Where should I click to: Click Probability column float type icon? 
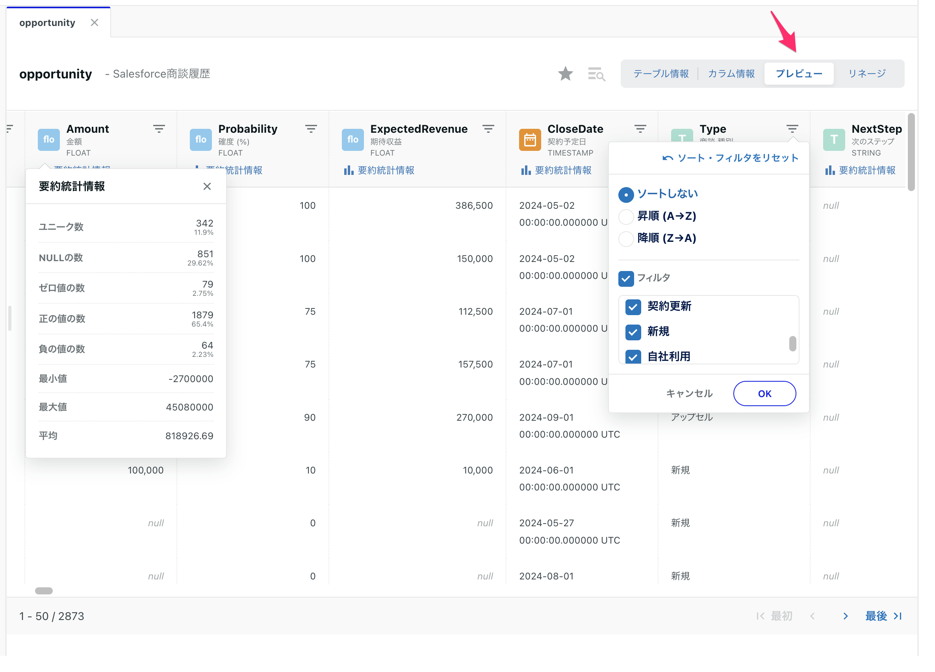(x=201, y=140)
